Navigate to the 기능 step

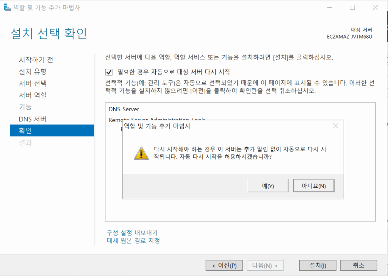[25, 107]
